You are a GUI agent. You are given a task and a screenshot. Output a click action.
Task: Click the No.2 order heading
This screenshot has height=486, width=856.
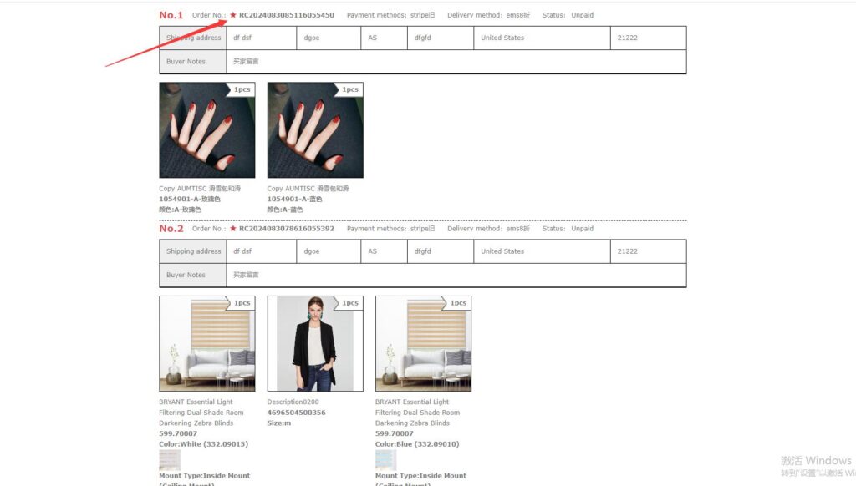point(171,229)
